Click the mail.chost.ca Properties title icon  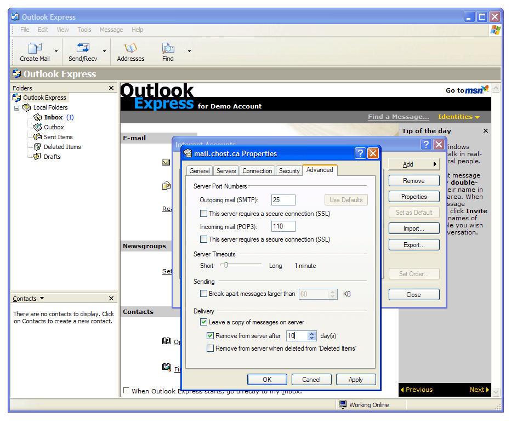point(188,153)
